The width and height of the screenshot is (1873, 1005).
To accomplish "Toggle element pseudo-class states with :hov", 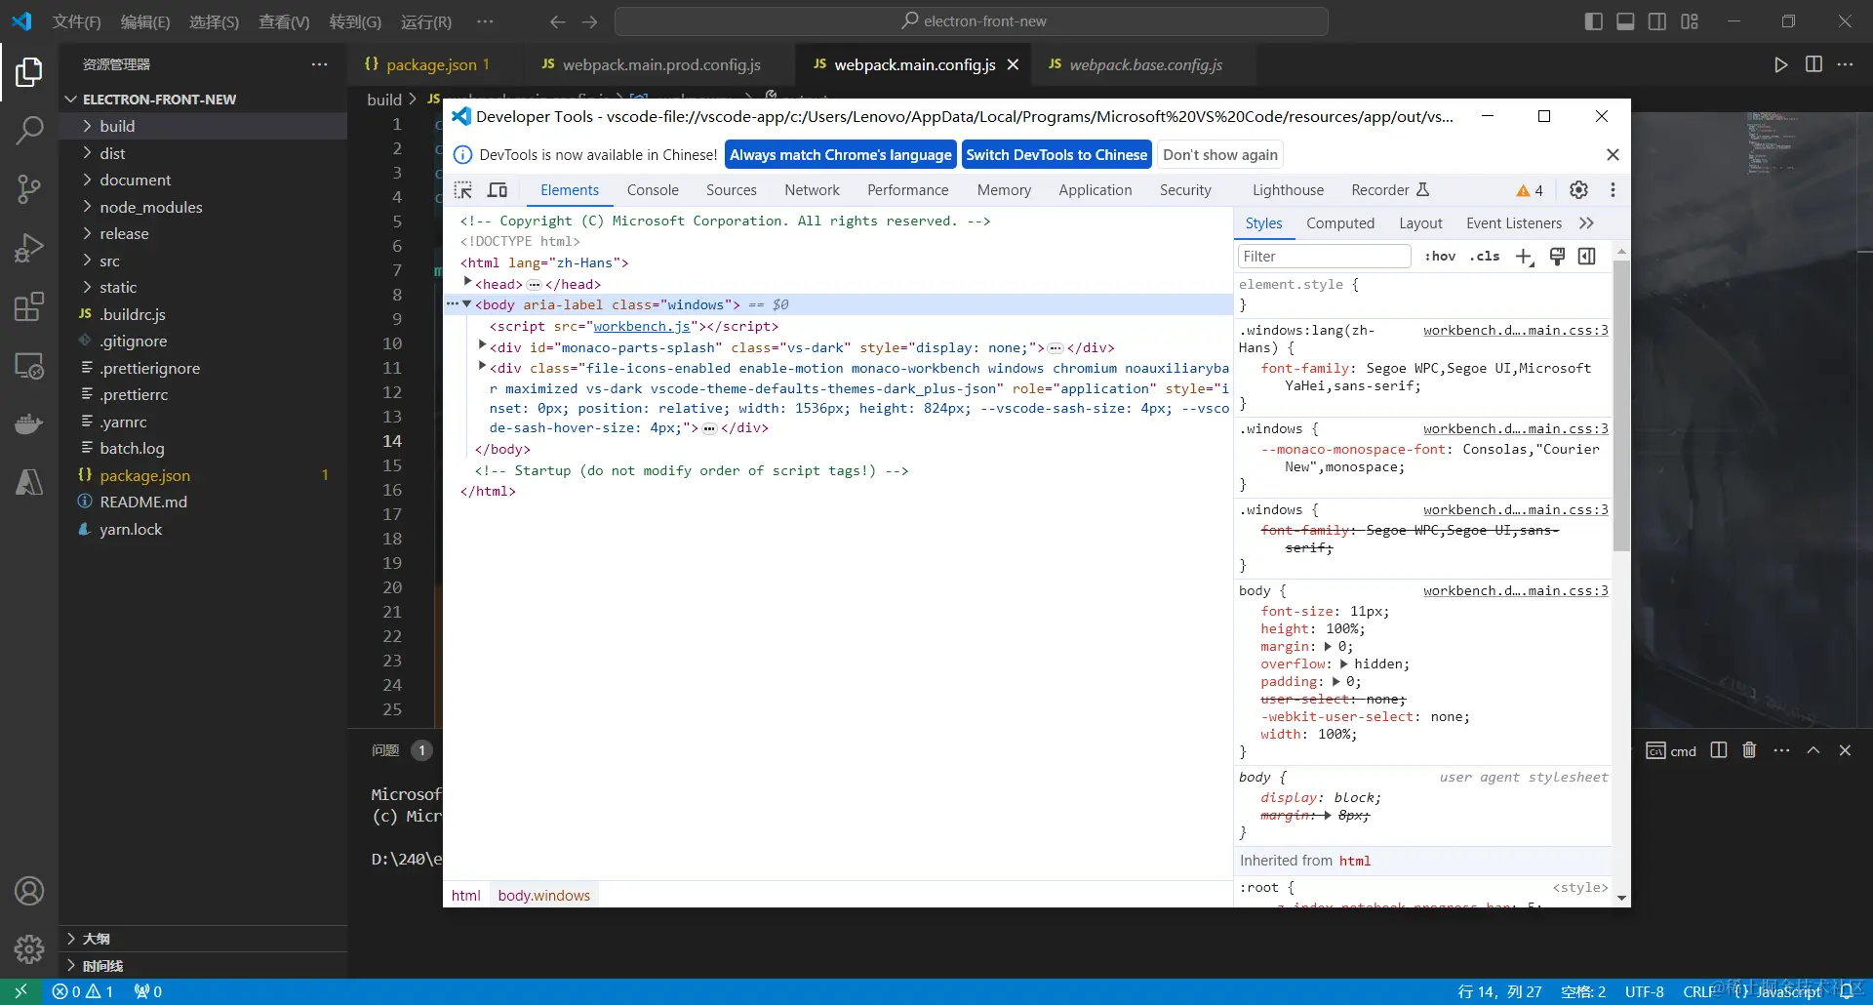I will (x=1441, y=256).
